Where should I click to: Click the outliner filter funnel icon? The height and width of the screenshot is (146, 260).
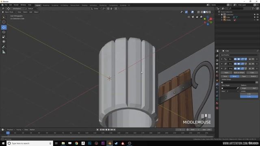click(x=253, y=9)
